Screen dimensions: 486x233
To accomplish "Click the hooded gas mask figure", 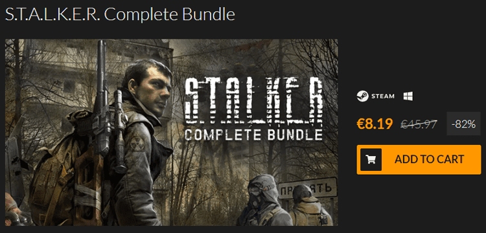I will click(x=264, y=200).
